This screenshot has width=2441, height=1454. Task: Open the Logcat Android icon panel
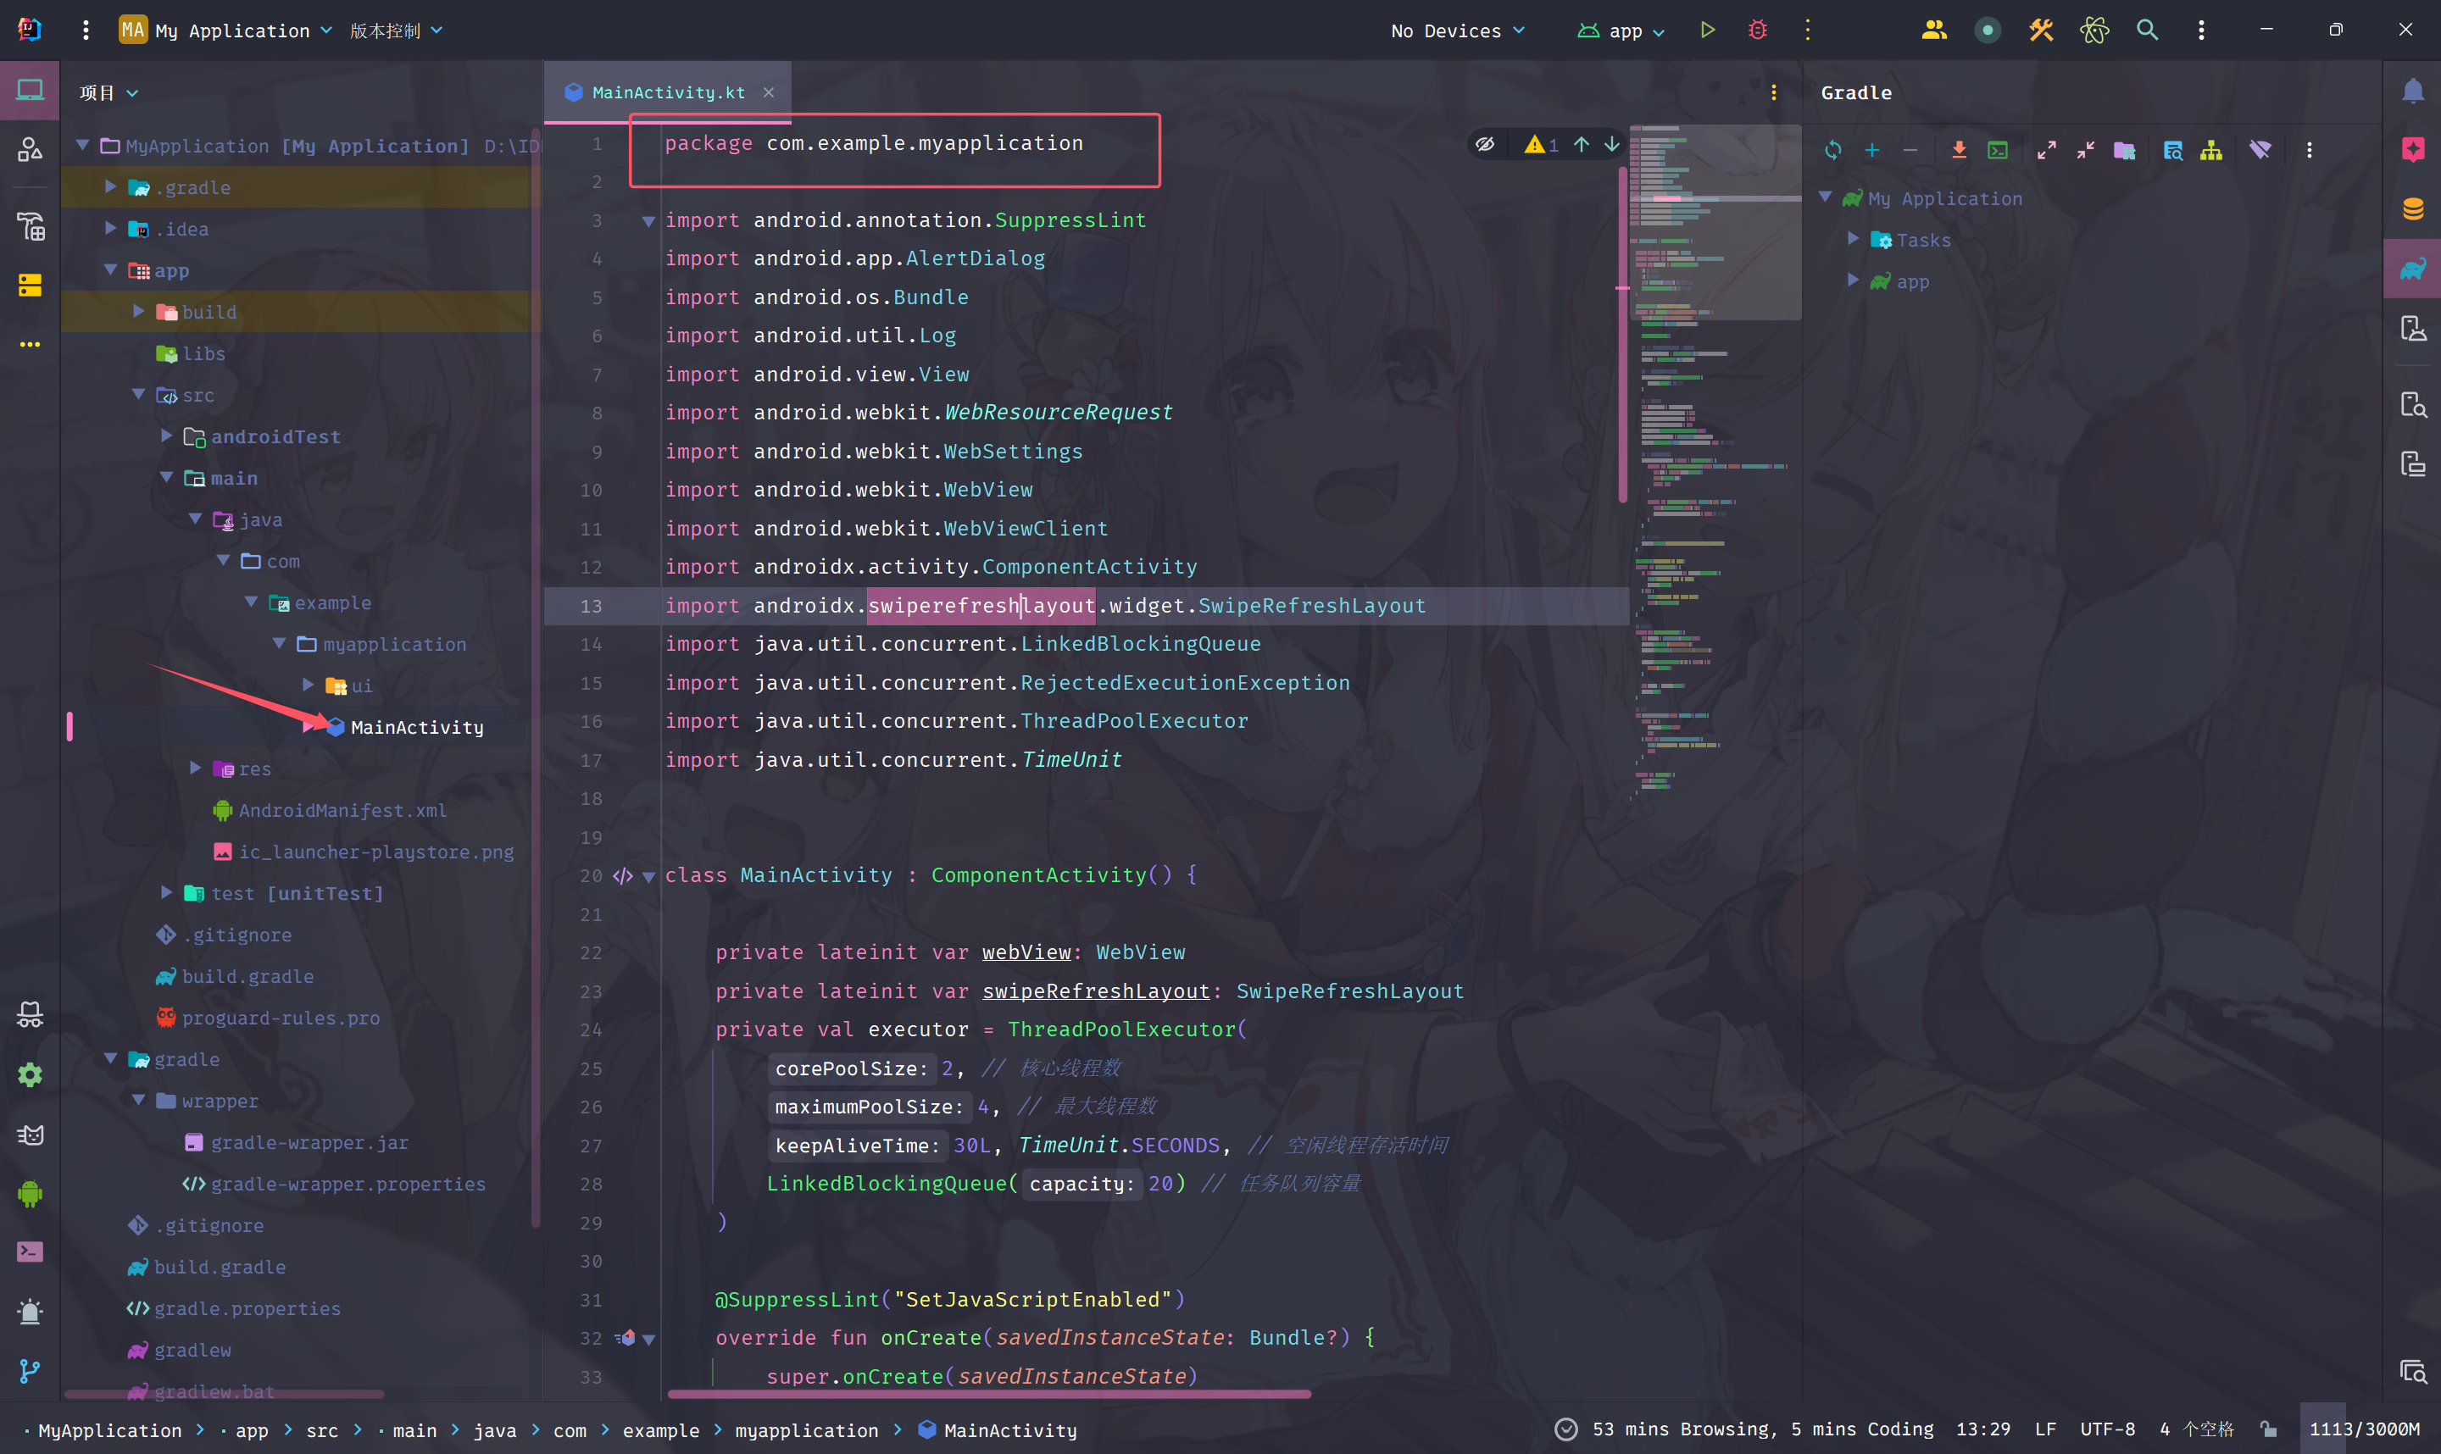point(31,1193)
